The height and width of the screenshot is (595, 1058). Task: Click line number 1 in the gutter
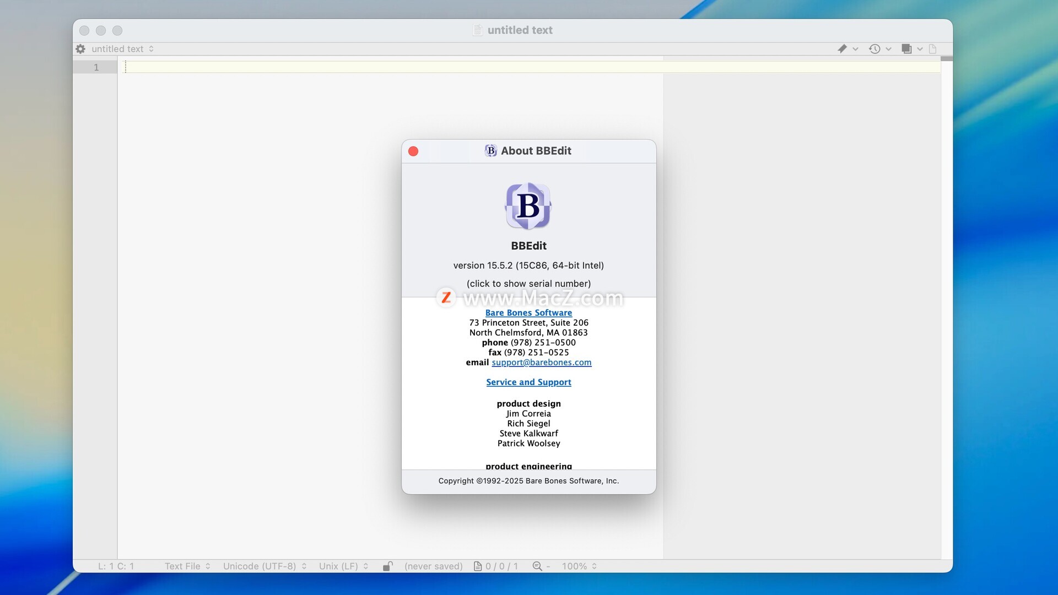[96, 67]
